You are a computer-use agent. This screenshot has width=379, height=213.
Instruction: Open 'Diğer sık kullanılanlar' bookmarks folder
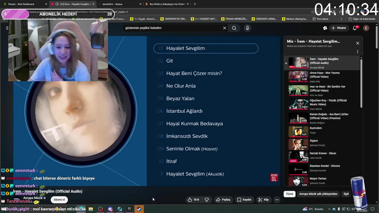[362, 19]
